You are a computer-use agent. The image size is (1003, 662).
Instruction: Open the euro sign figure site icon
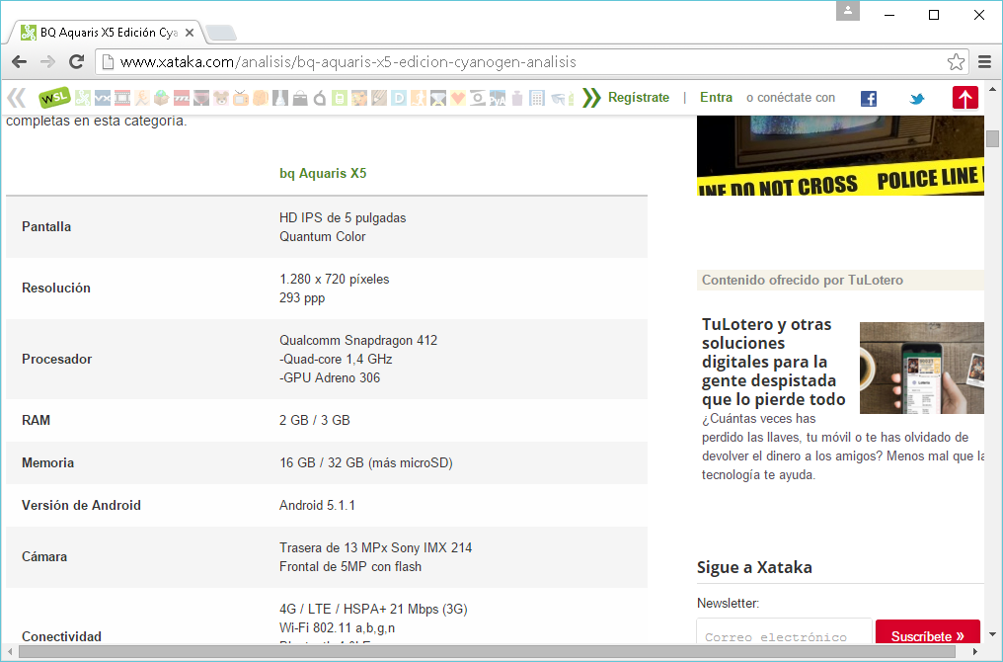142,98
